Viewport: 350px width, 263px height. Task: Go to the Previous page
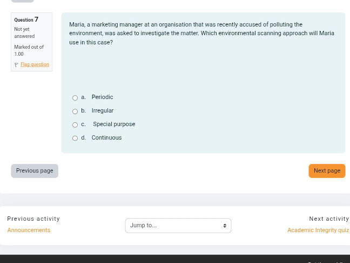pos(35,171)
